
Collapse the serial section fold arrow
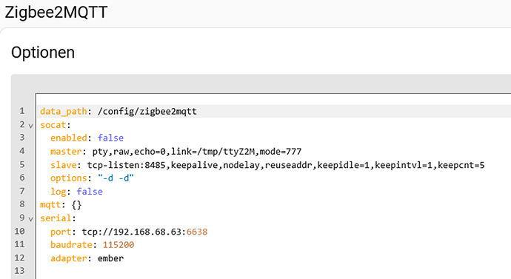[30, 219]
